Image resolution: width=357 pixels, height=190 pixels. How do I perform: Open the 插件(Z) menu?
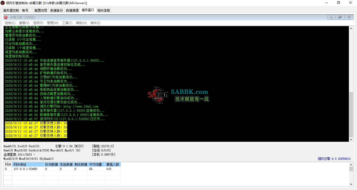[95, 23]
